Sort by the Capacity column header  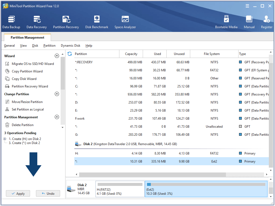131,54
